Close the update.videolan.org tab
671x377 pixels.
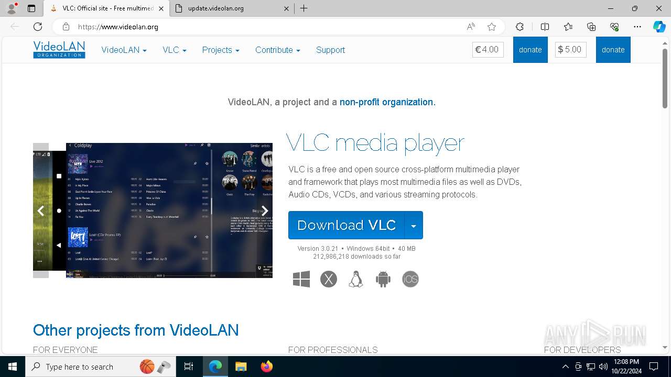(x=286, y=8)
